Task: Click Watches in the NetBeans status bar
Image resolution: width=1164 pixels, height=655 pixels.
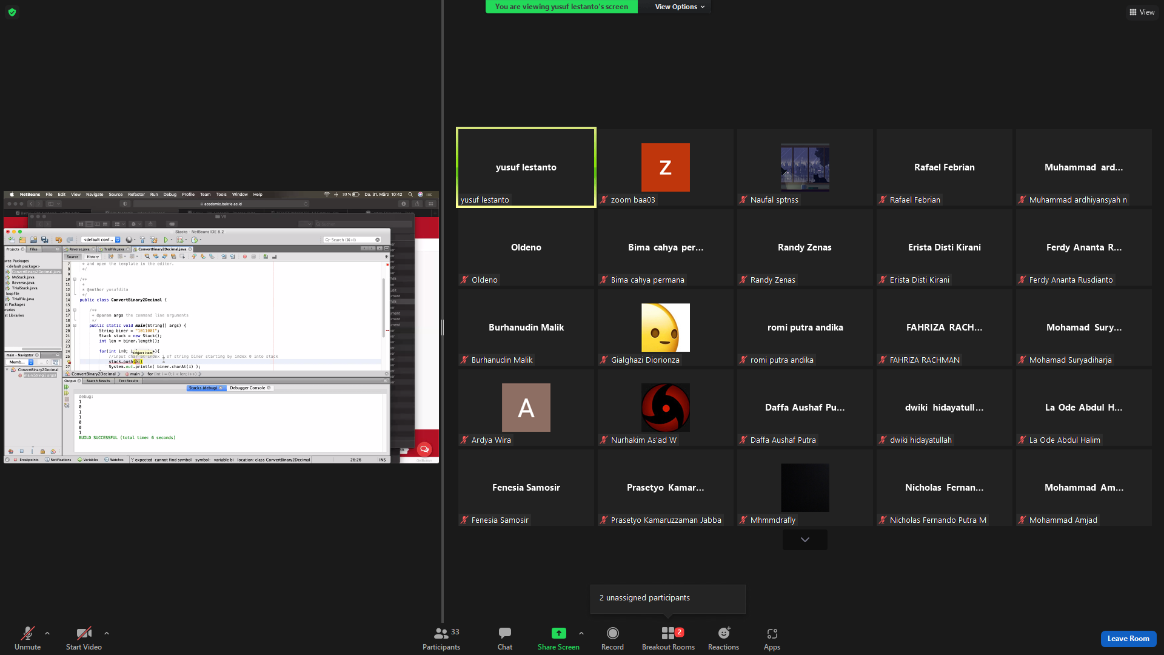Action: (x=114, y=460)
